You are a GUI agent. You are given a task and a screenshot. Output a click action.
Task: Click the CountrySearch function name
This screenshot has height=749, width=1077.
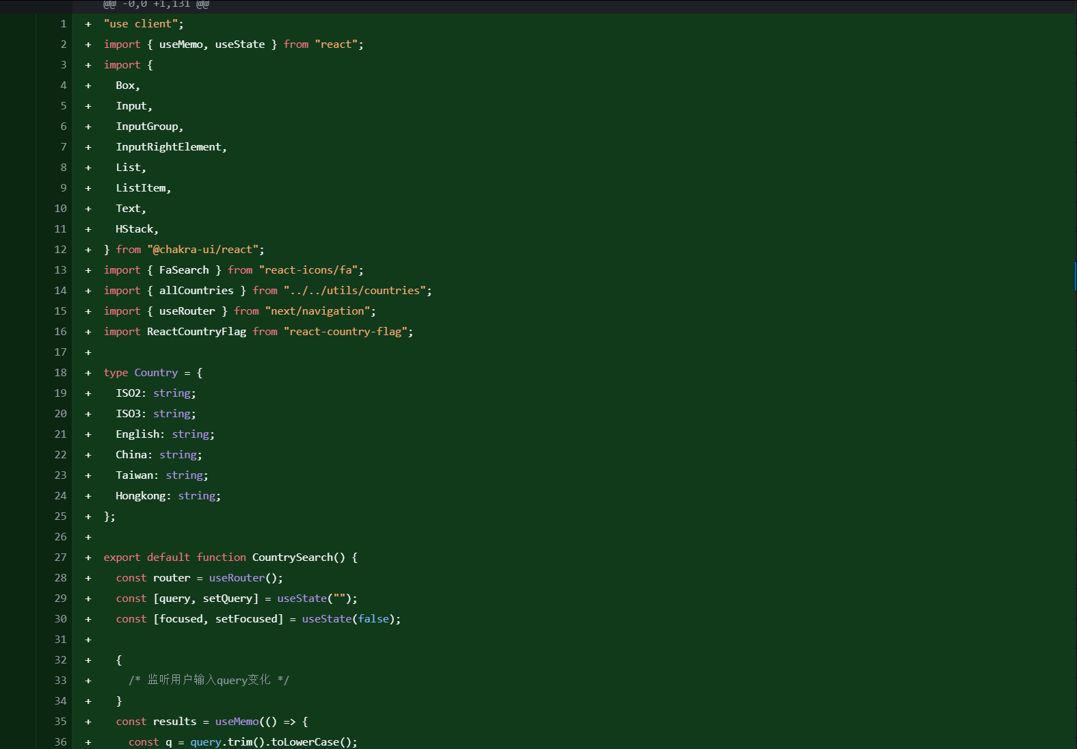pos(292,557)
